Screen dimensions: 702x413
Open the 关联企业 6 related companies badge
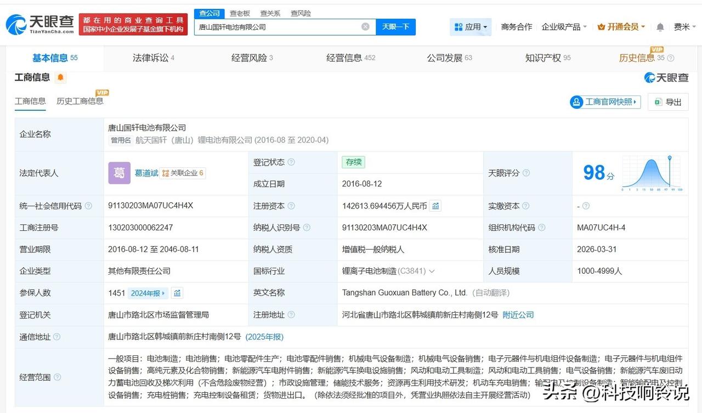pos(183,173)
